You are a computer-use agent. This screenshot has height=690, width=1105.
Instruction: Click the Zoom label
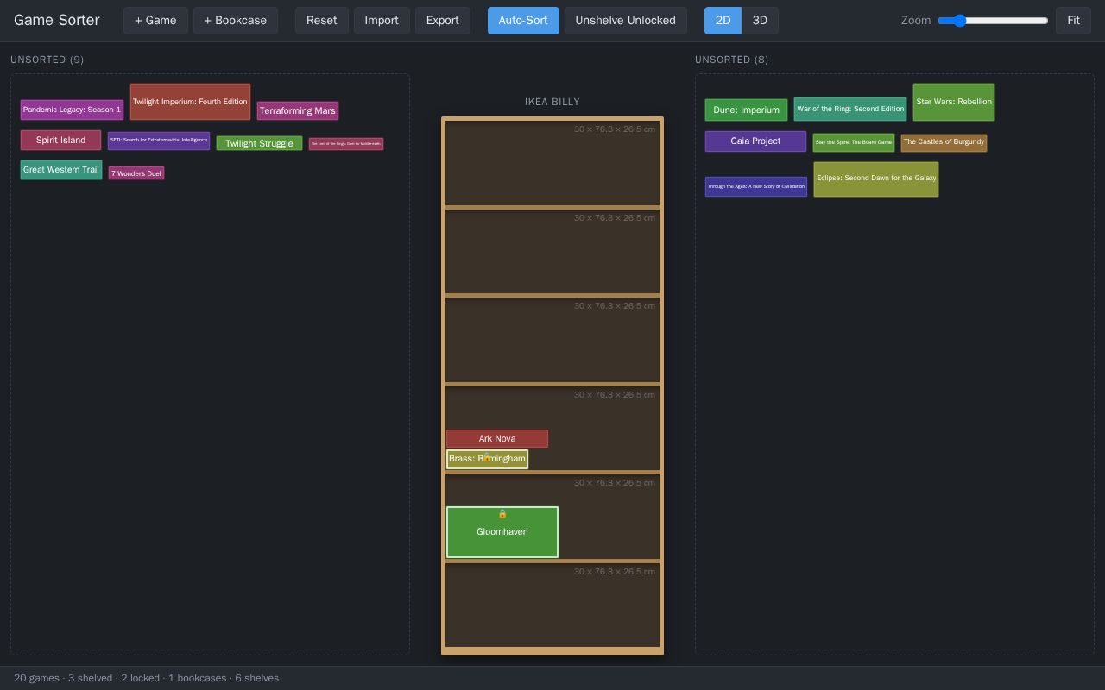click(x=916, y=21)
